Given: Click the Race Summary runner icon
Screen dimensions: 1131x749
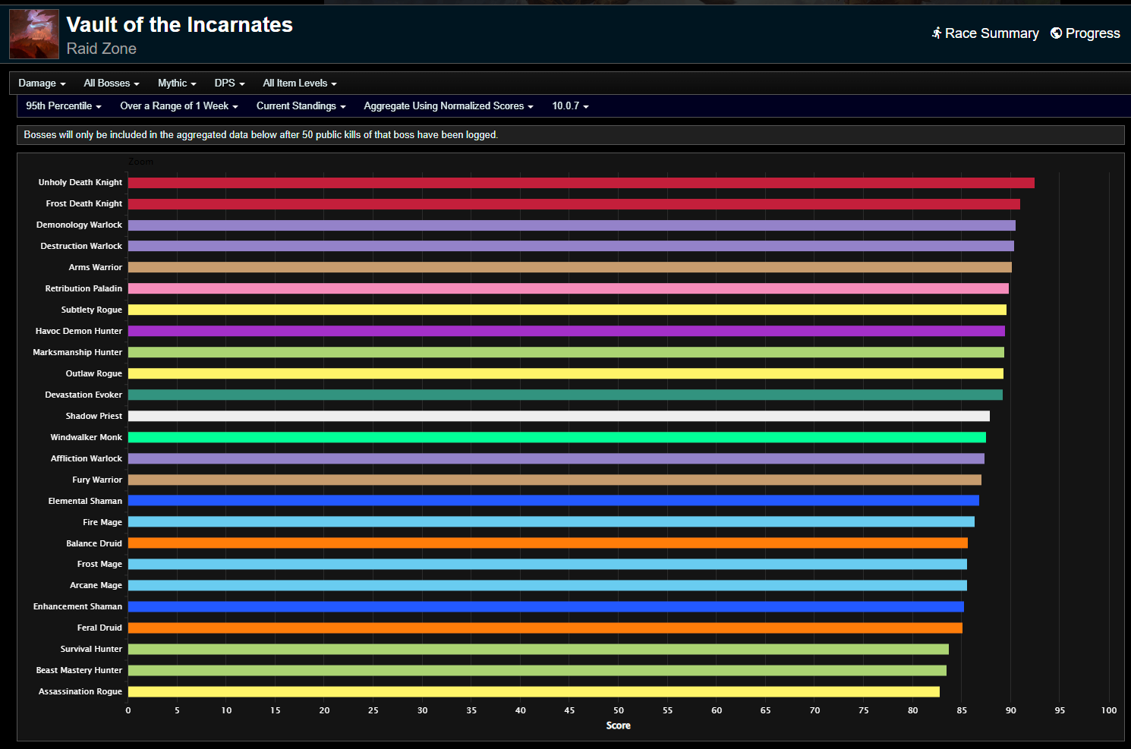Looking at the screenshot, I should pos(937,33).
